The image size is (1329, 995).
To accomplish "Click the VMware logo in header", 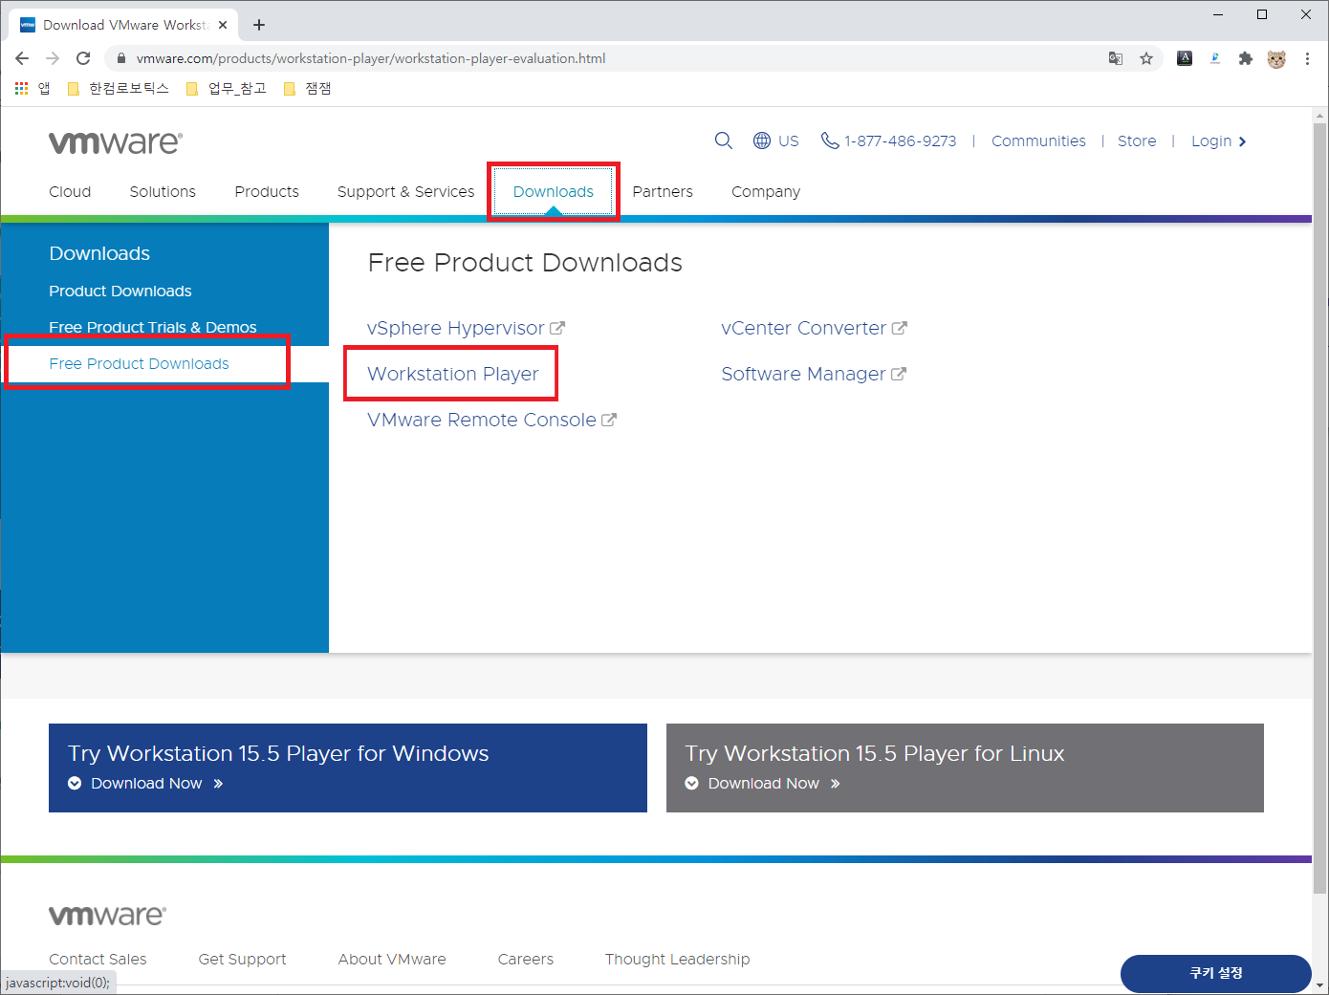I will pos(116,142).
